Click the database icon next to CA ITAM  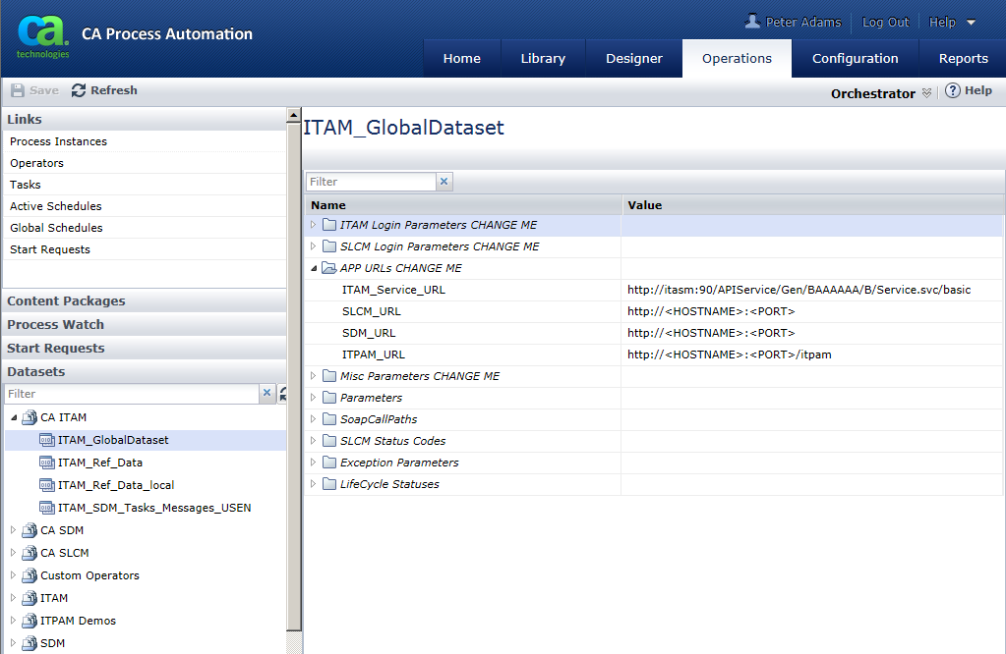(x=30, y=416)
